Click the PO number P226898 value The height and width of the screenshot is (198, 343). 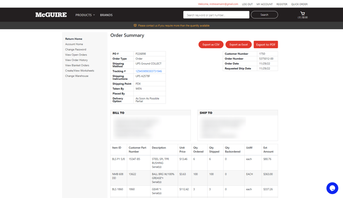click(141, 54)
